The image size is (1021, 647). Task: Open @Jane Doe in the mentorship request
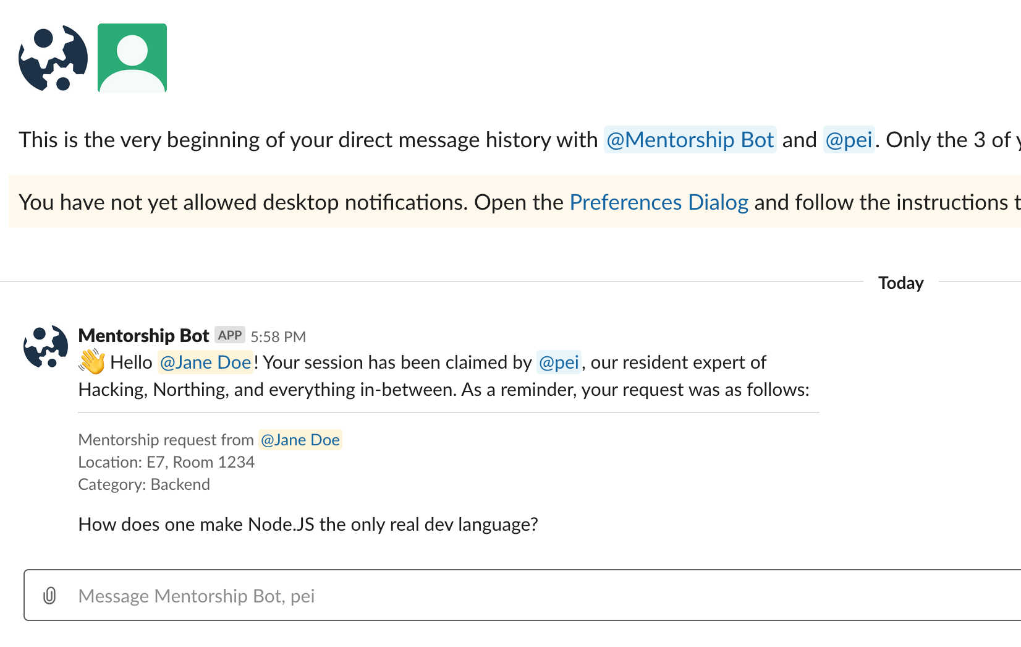click(300, 440)
